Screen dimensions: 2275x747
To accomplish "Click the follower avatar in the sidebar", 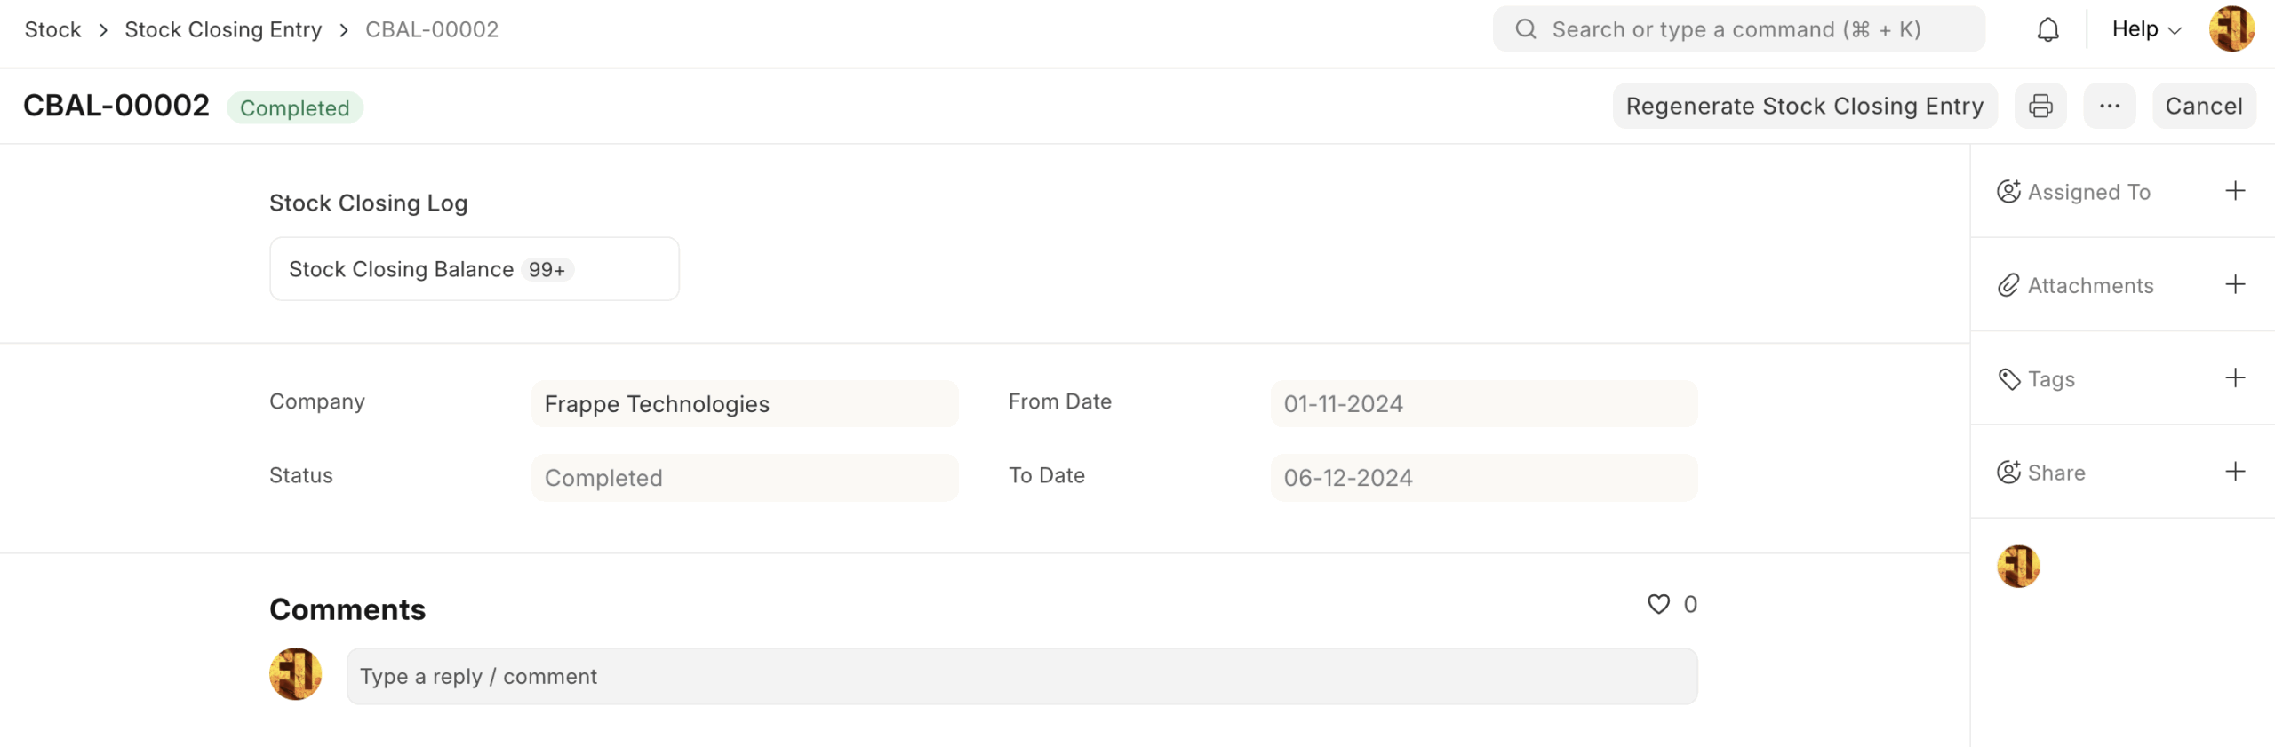I will [2017, 567].
